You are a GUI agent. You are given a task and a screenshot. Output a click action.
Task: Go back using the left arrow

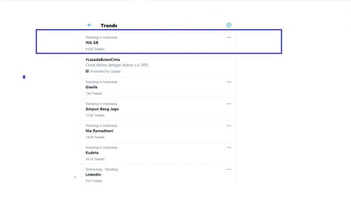coord(90,25)
